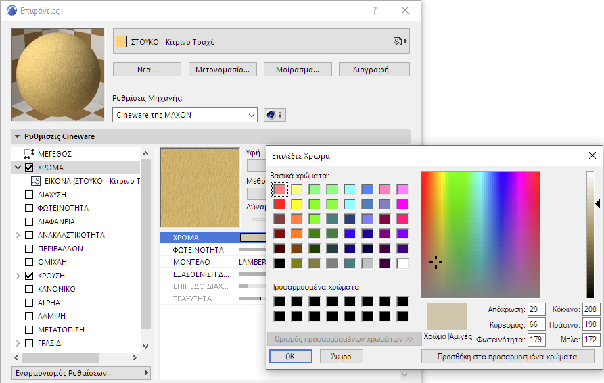Screen dimensions: 604x383
Task: Pick the white basic color swatch
Action: pos(402,263)
